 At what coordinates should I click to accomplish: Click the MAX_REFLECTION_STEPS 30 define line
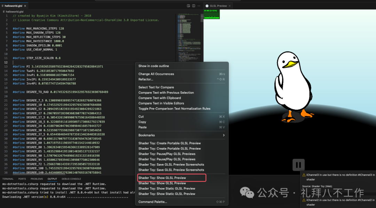[x=39, y=37]
